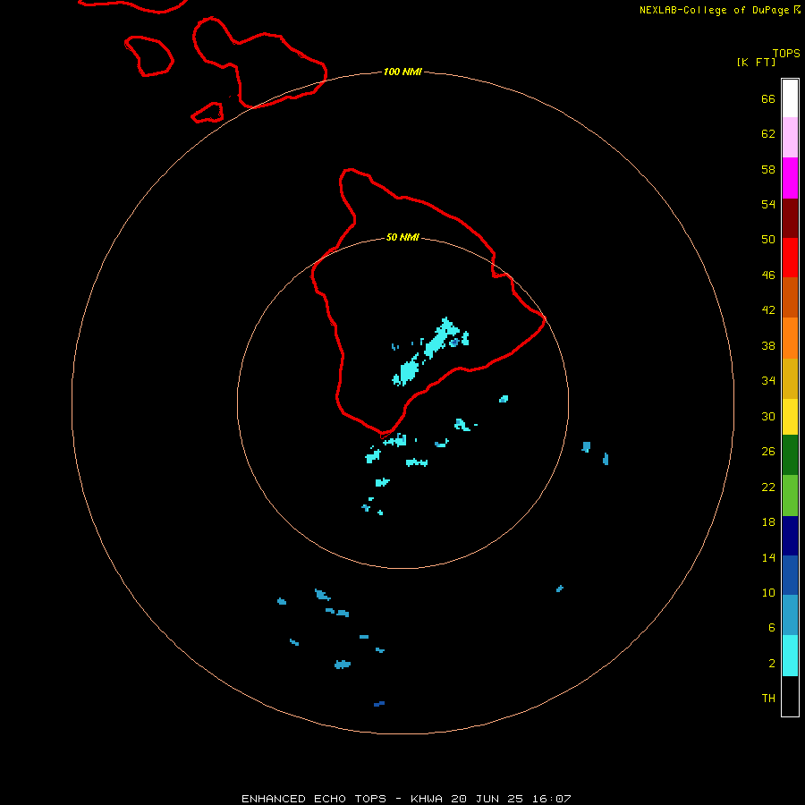Click the legend value 30
This screenshot has width=805, height=805.
tap(768, 416)
